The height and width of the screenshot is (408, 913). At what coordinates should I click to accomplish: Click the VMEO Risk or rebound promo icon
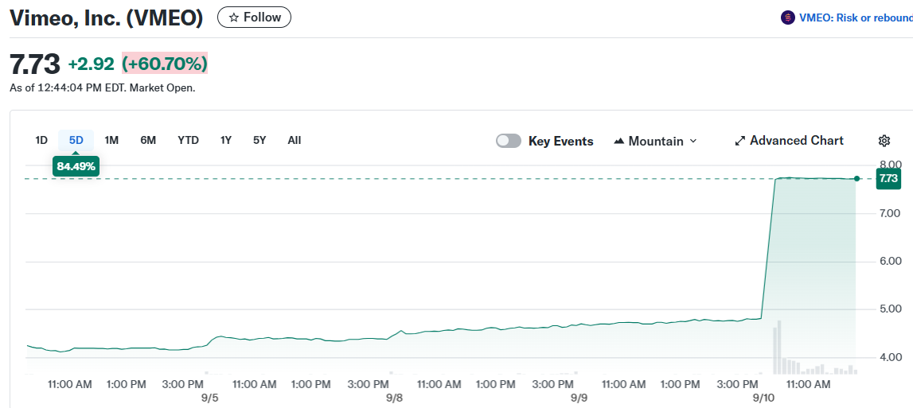(787, 17)
